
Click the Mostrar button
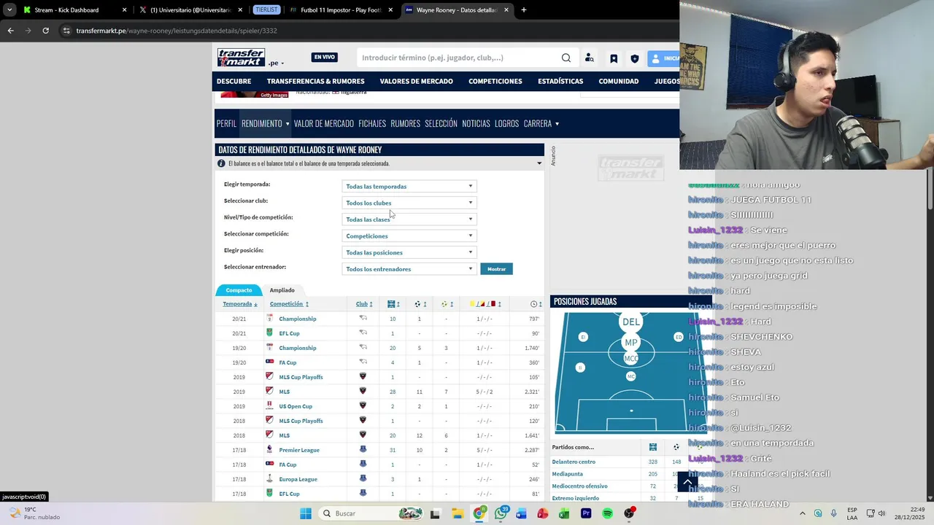[x=497, y=269]
